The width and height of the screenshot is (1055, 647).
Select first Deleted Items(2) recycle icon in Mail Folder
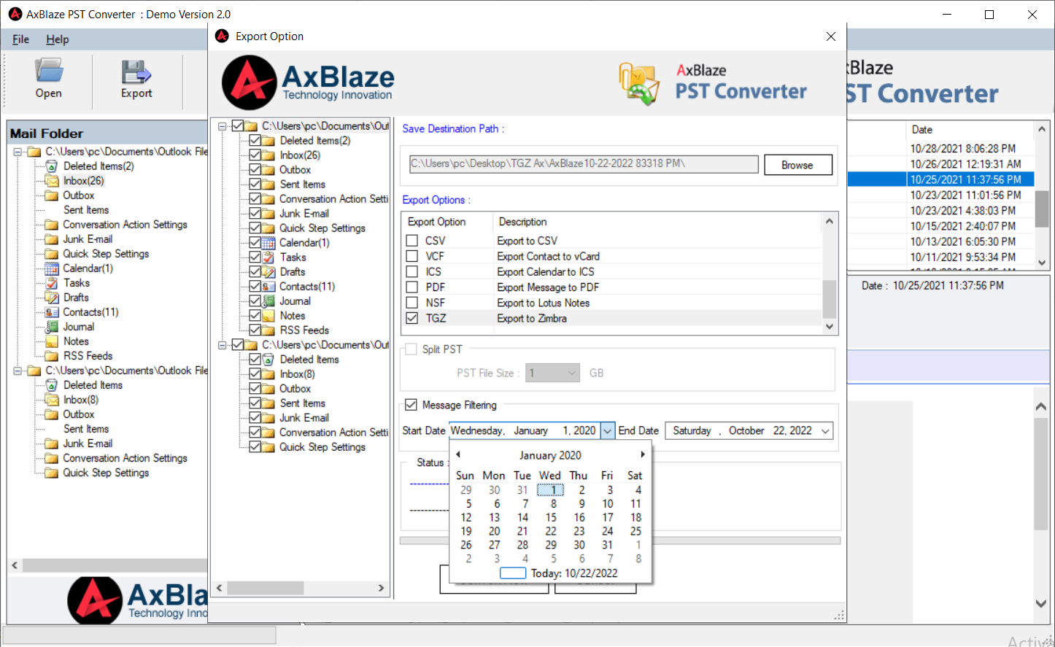[52, 166]
